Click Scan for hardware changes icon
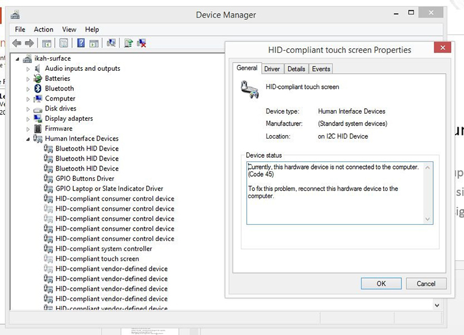 [111, 43]
